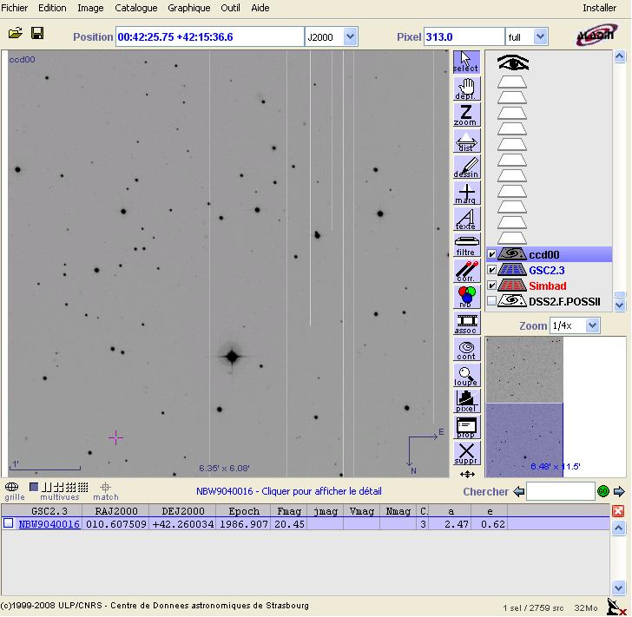The height and width of the screenshot is (617, 632).
Task: Click the four-arrow split icon below suppr
Action: pyautogui.click(x=467, y=475)
